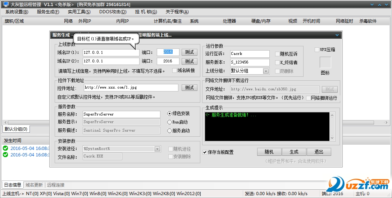Click the app monitor icon in title bar
The width and height of the screenshot is (392, 198).
(6, 4)
